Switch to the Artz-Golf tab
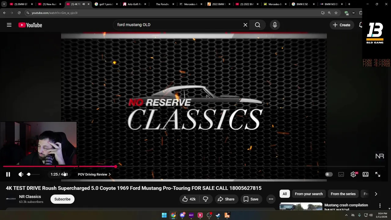Viewport: 391px width, 220px height. click(134, 4)
